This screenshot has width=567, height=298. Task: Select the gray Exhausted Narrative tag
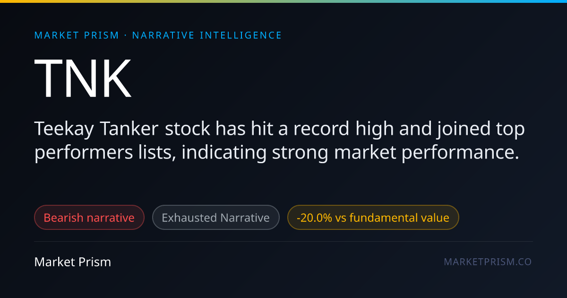point(215,218)
